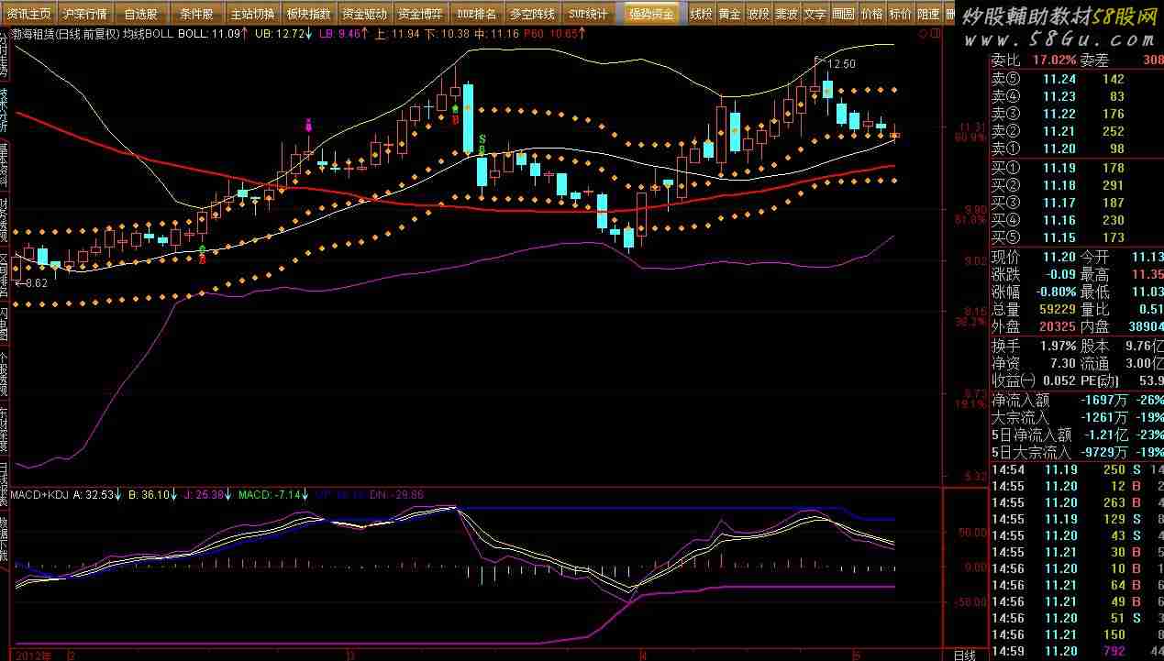Open 沪深行情 market quotes
Screen dimensions: 1164x661
pos(85,14)
